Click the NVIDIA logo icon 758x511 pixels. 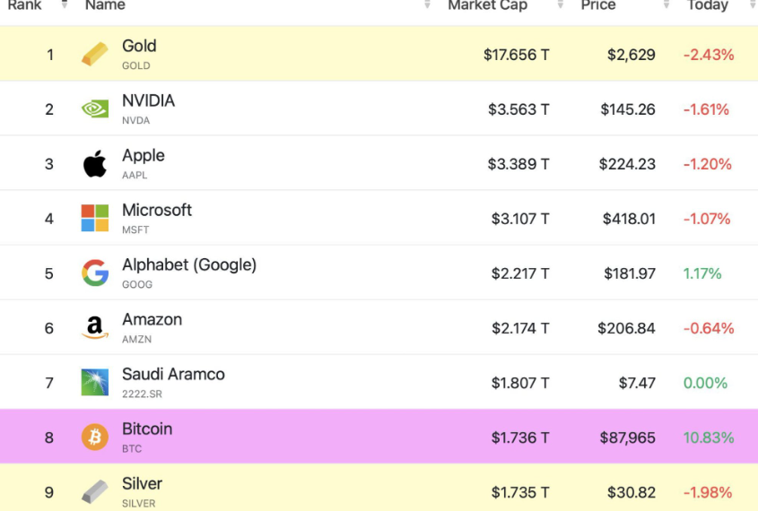click(94, 109)
